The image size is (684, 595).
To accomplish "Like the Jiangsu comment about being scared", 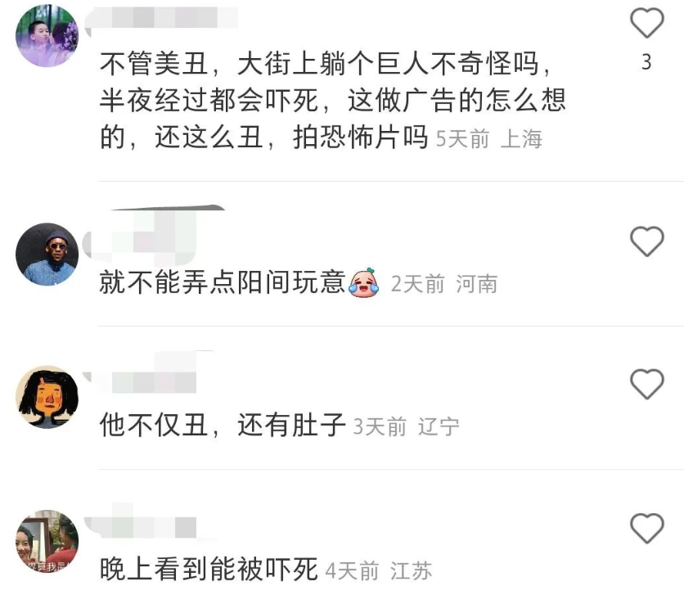I will pyautogui.click(x=647, y=528).
